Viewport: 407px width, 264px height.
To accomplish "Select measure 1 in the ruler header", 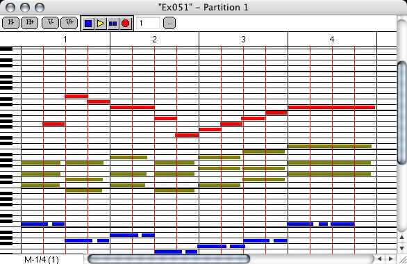I will [65, 39].
